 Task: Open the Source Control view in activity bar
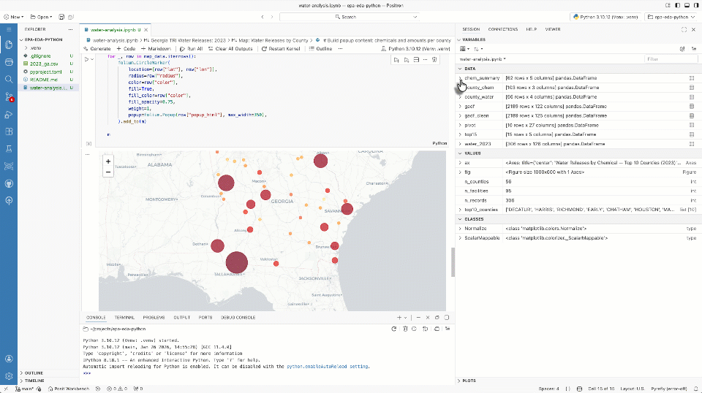pyautogui.click(x=9, y=96)
